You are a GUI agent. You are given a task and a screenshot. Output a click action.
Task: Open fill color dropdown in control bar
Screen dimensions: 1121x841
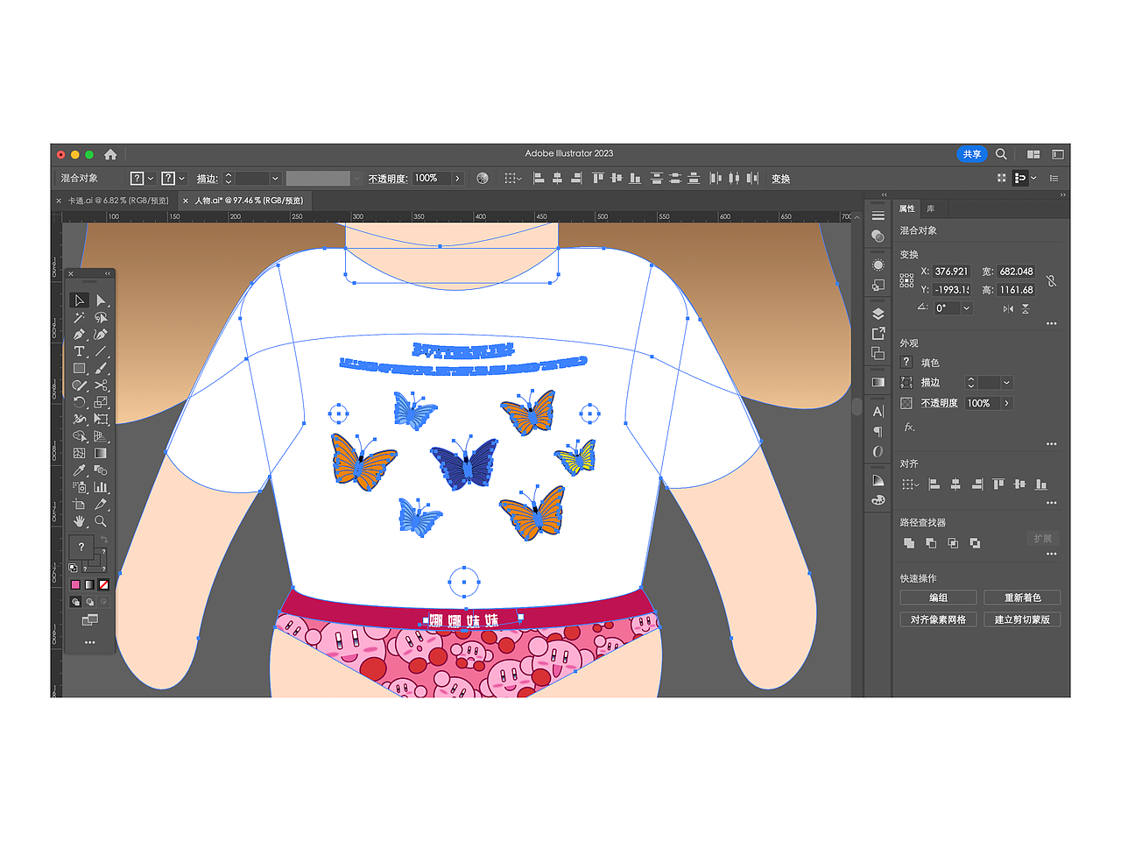(x=151, y=179)
